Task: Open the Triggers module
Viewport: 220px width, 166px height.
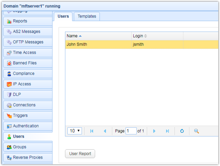Action: pyautogui.click(x=28, y=116)
